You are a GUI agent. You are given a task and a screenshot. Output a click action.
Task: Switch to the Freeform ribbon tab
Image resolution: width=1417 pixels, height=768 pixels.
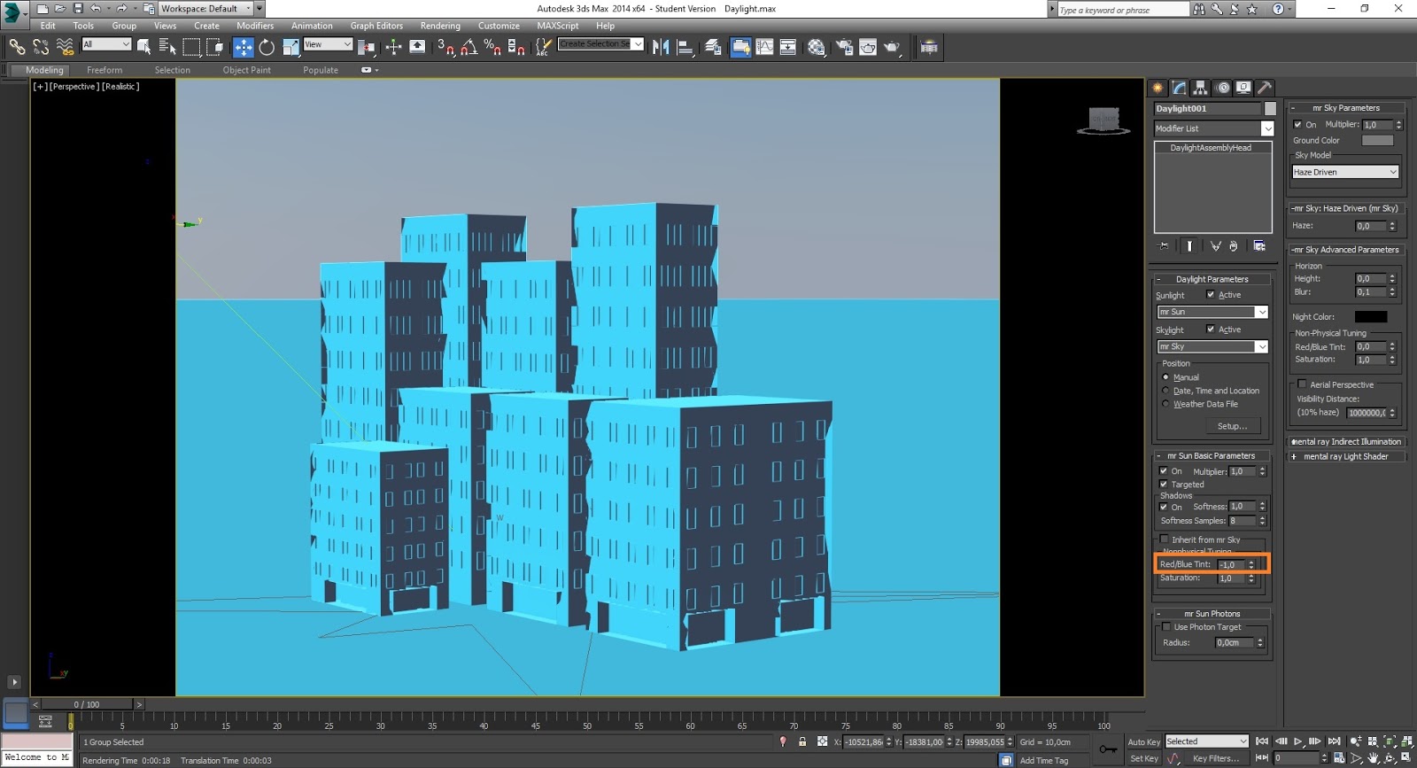tap(105, 70)
